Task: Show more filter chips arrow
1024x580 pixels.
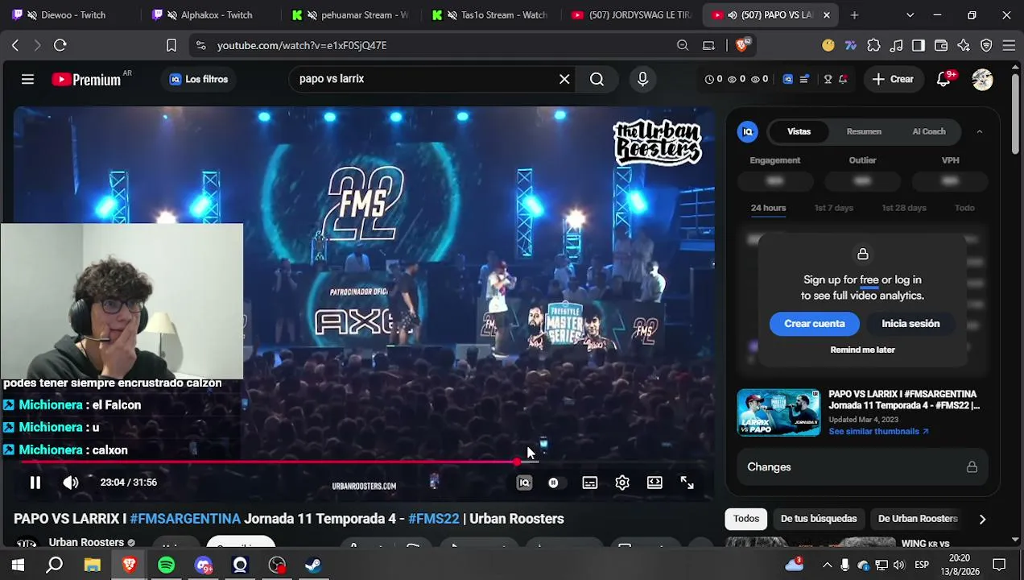Action: click(x=982, y=519)
